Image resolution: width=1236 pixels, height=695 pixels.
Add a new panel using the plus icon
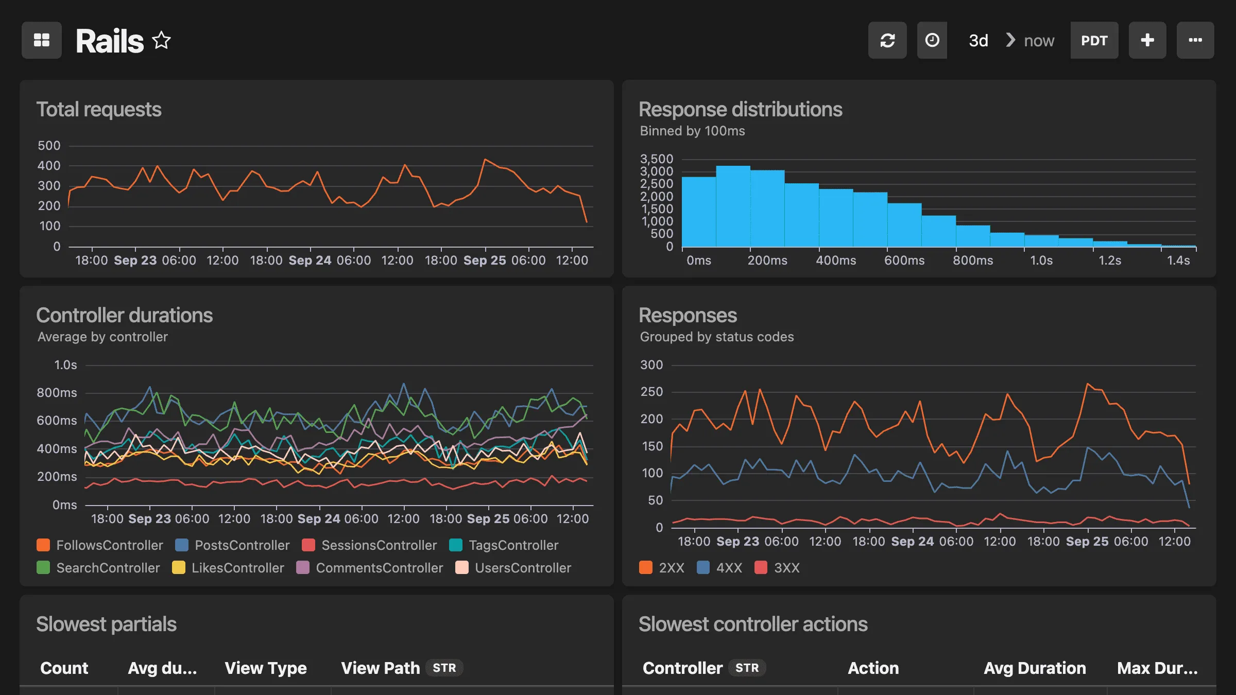tap(1147, 40)
